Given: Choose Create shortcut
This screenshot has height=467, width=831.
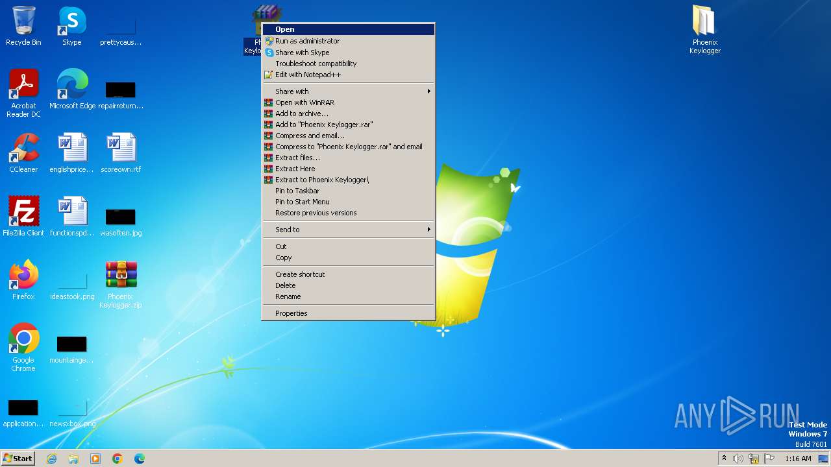Looking at the screenshot, I should point(348,274).
